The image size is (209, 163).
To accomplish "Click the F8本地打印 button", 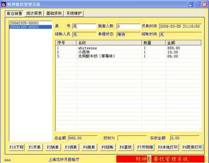I will click(x=168, y=147).
